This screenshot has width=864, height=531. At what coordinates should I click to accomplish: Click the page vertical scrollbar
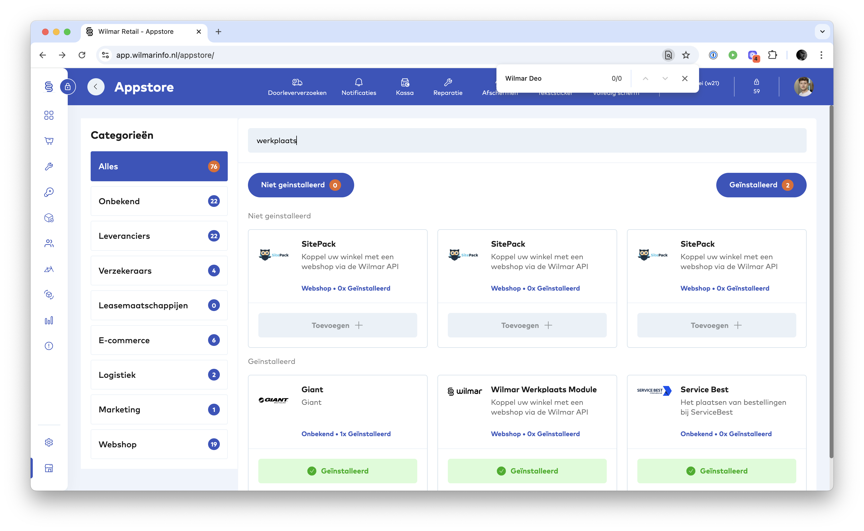831,281
